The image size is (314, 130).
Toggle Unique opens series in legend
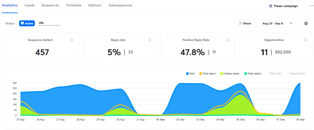230,74
